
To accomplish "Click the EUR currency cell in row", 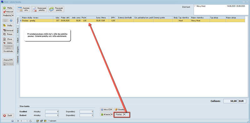I will coord(105,21).
